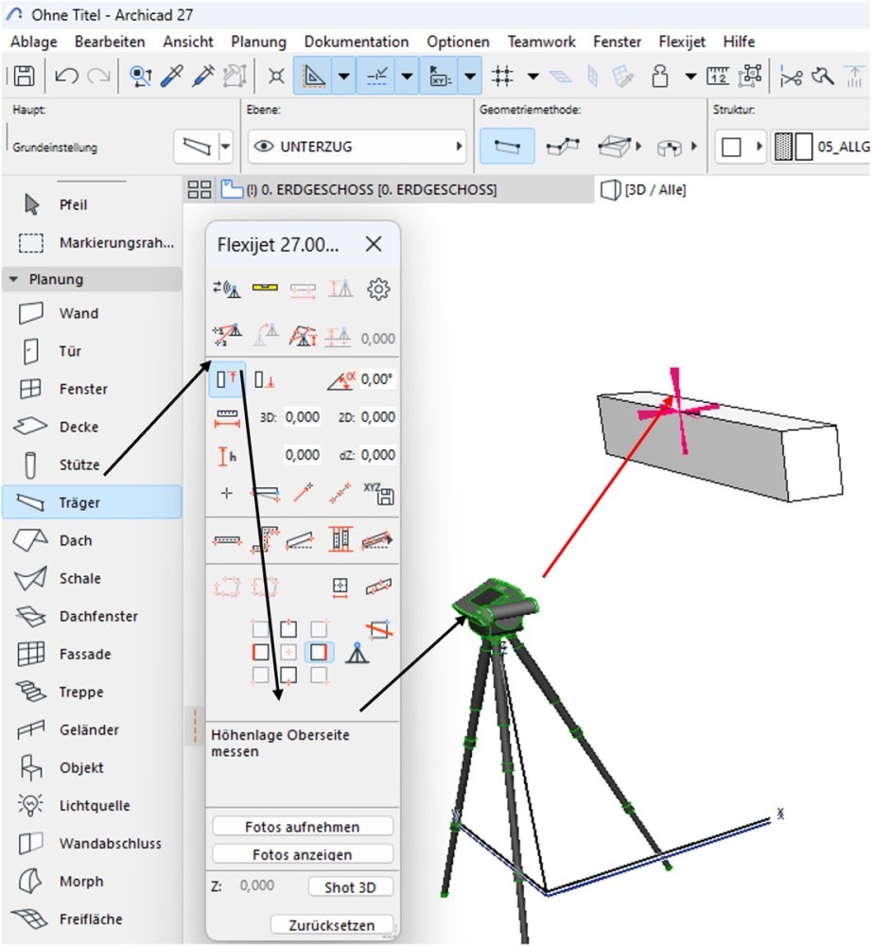The height and width of the screenshot is (946, 873).
Task: Select the syringe inject parameters tool
Action: (x=203, y=76)
